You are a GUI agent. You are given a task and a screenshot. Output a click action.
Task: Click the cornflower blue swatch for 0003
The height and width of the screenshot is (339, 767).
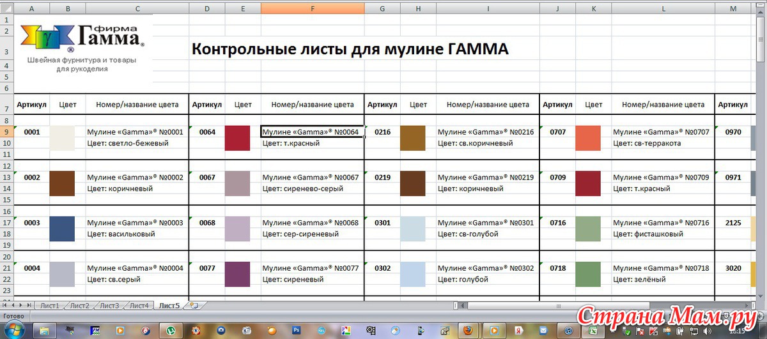(62, 229)
